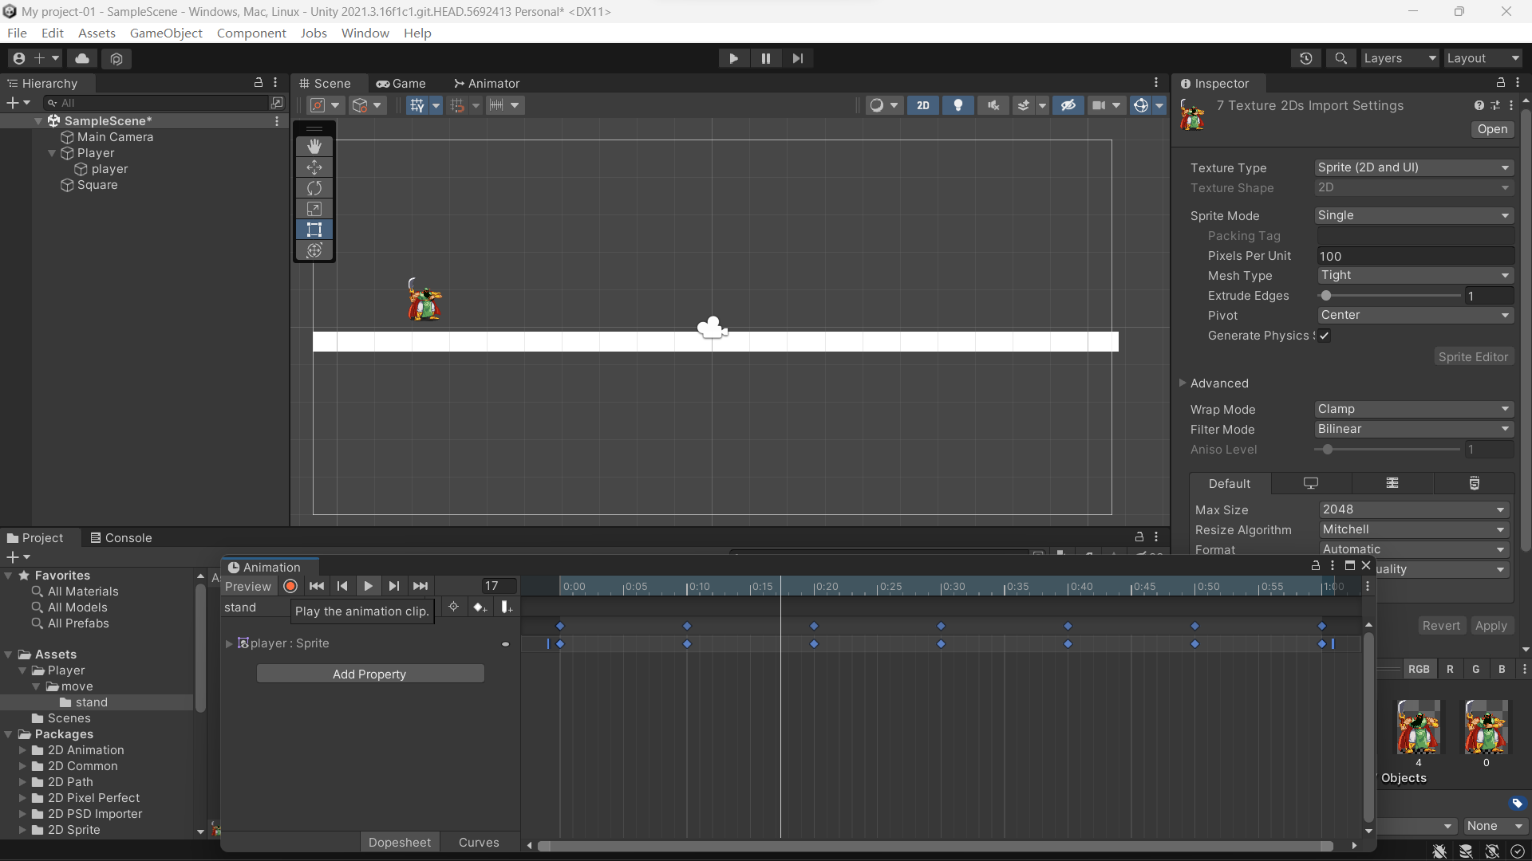Select the Rotate tool

[x=314, y=188]
